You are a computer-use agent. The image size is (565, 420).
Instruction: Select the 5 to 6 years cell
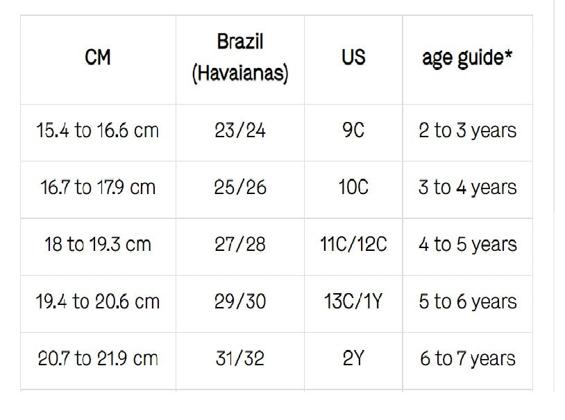468,302
